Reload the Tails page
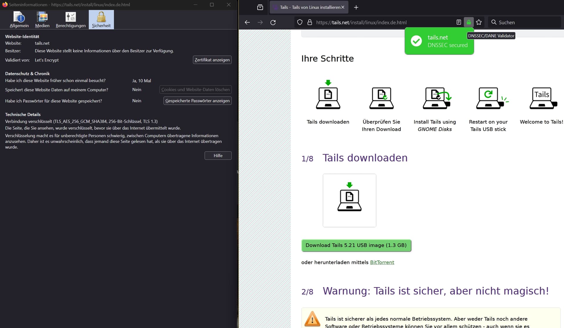This screenshot has height=328, width=564. [273, 22]
